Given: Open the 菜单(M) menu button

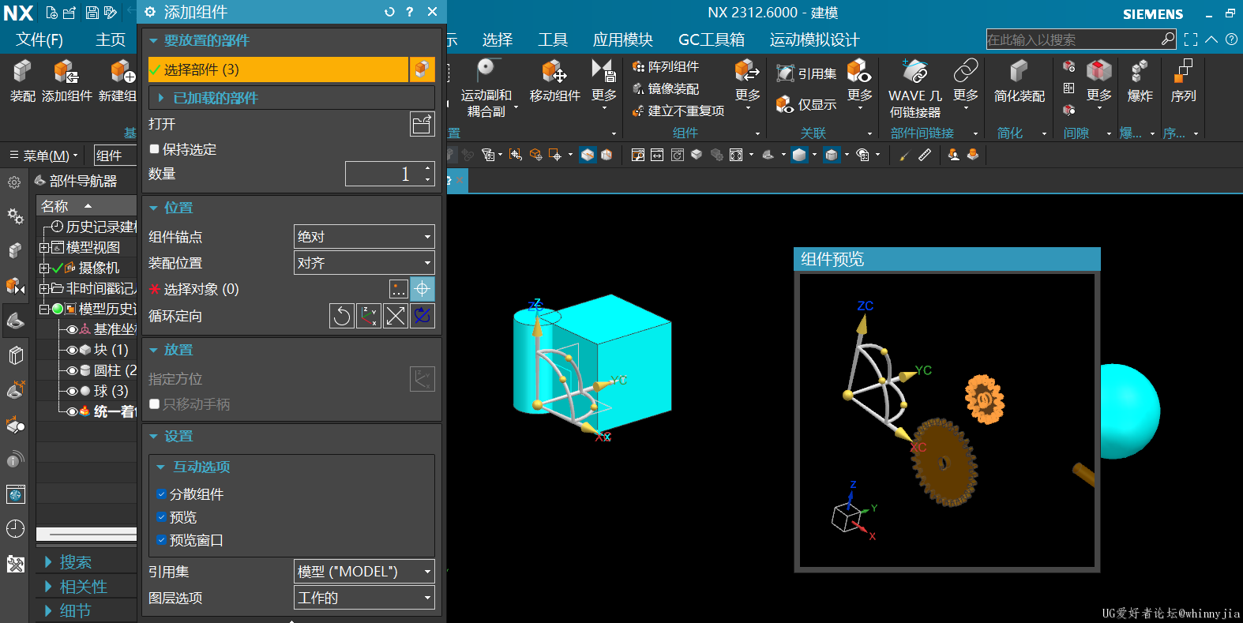Looking at the screenshot, I should pyautogui.click(x=44, y=156).
